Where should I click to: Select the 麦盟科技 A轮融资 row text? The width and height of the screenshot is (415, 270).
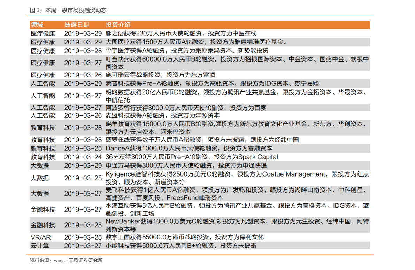point(162,115)
